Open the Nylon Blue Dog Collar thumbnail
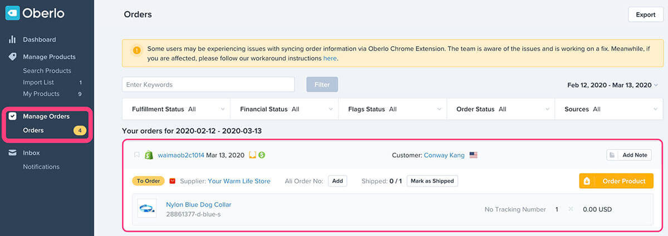The width and height of the screenshot is (668, 236). coord(147,208)
